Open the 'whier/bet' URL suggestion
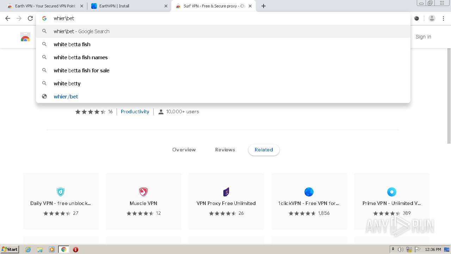Viewport: 451px width, 254px height. point(223,97)
